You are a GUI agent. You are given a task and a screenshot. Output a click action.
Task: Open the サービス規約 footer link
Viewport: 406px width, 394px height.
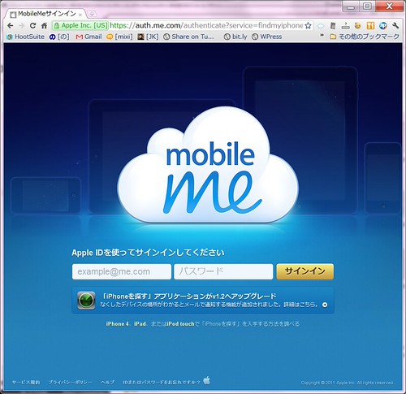(x=26, y=383)
